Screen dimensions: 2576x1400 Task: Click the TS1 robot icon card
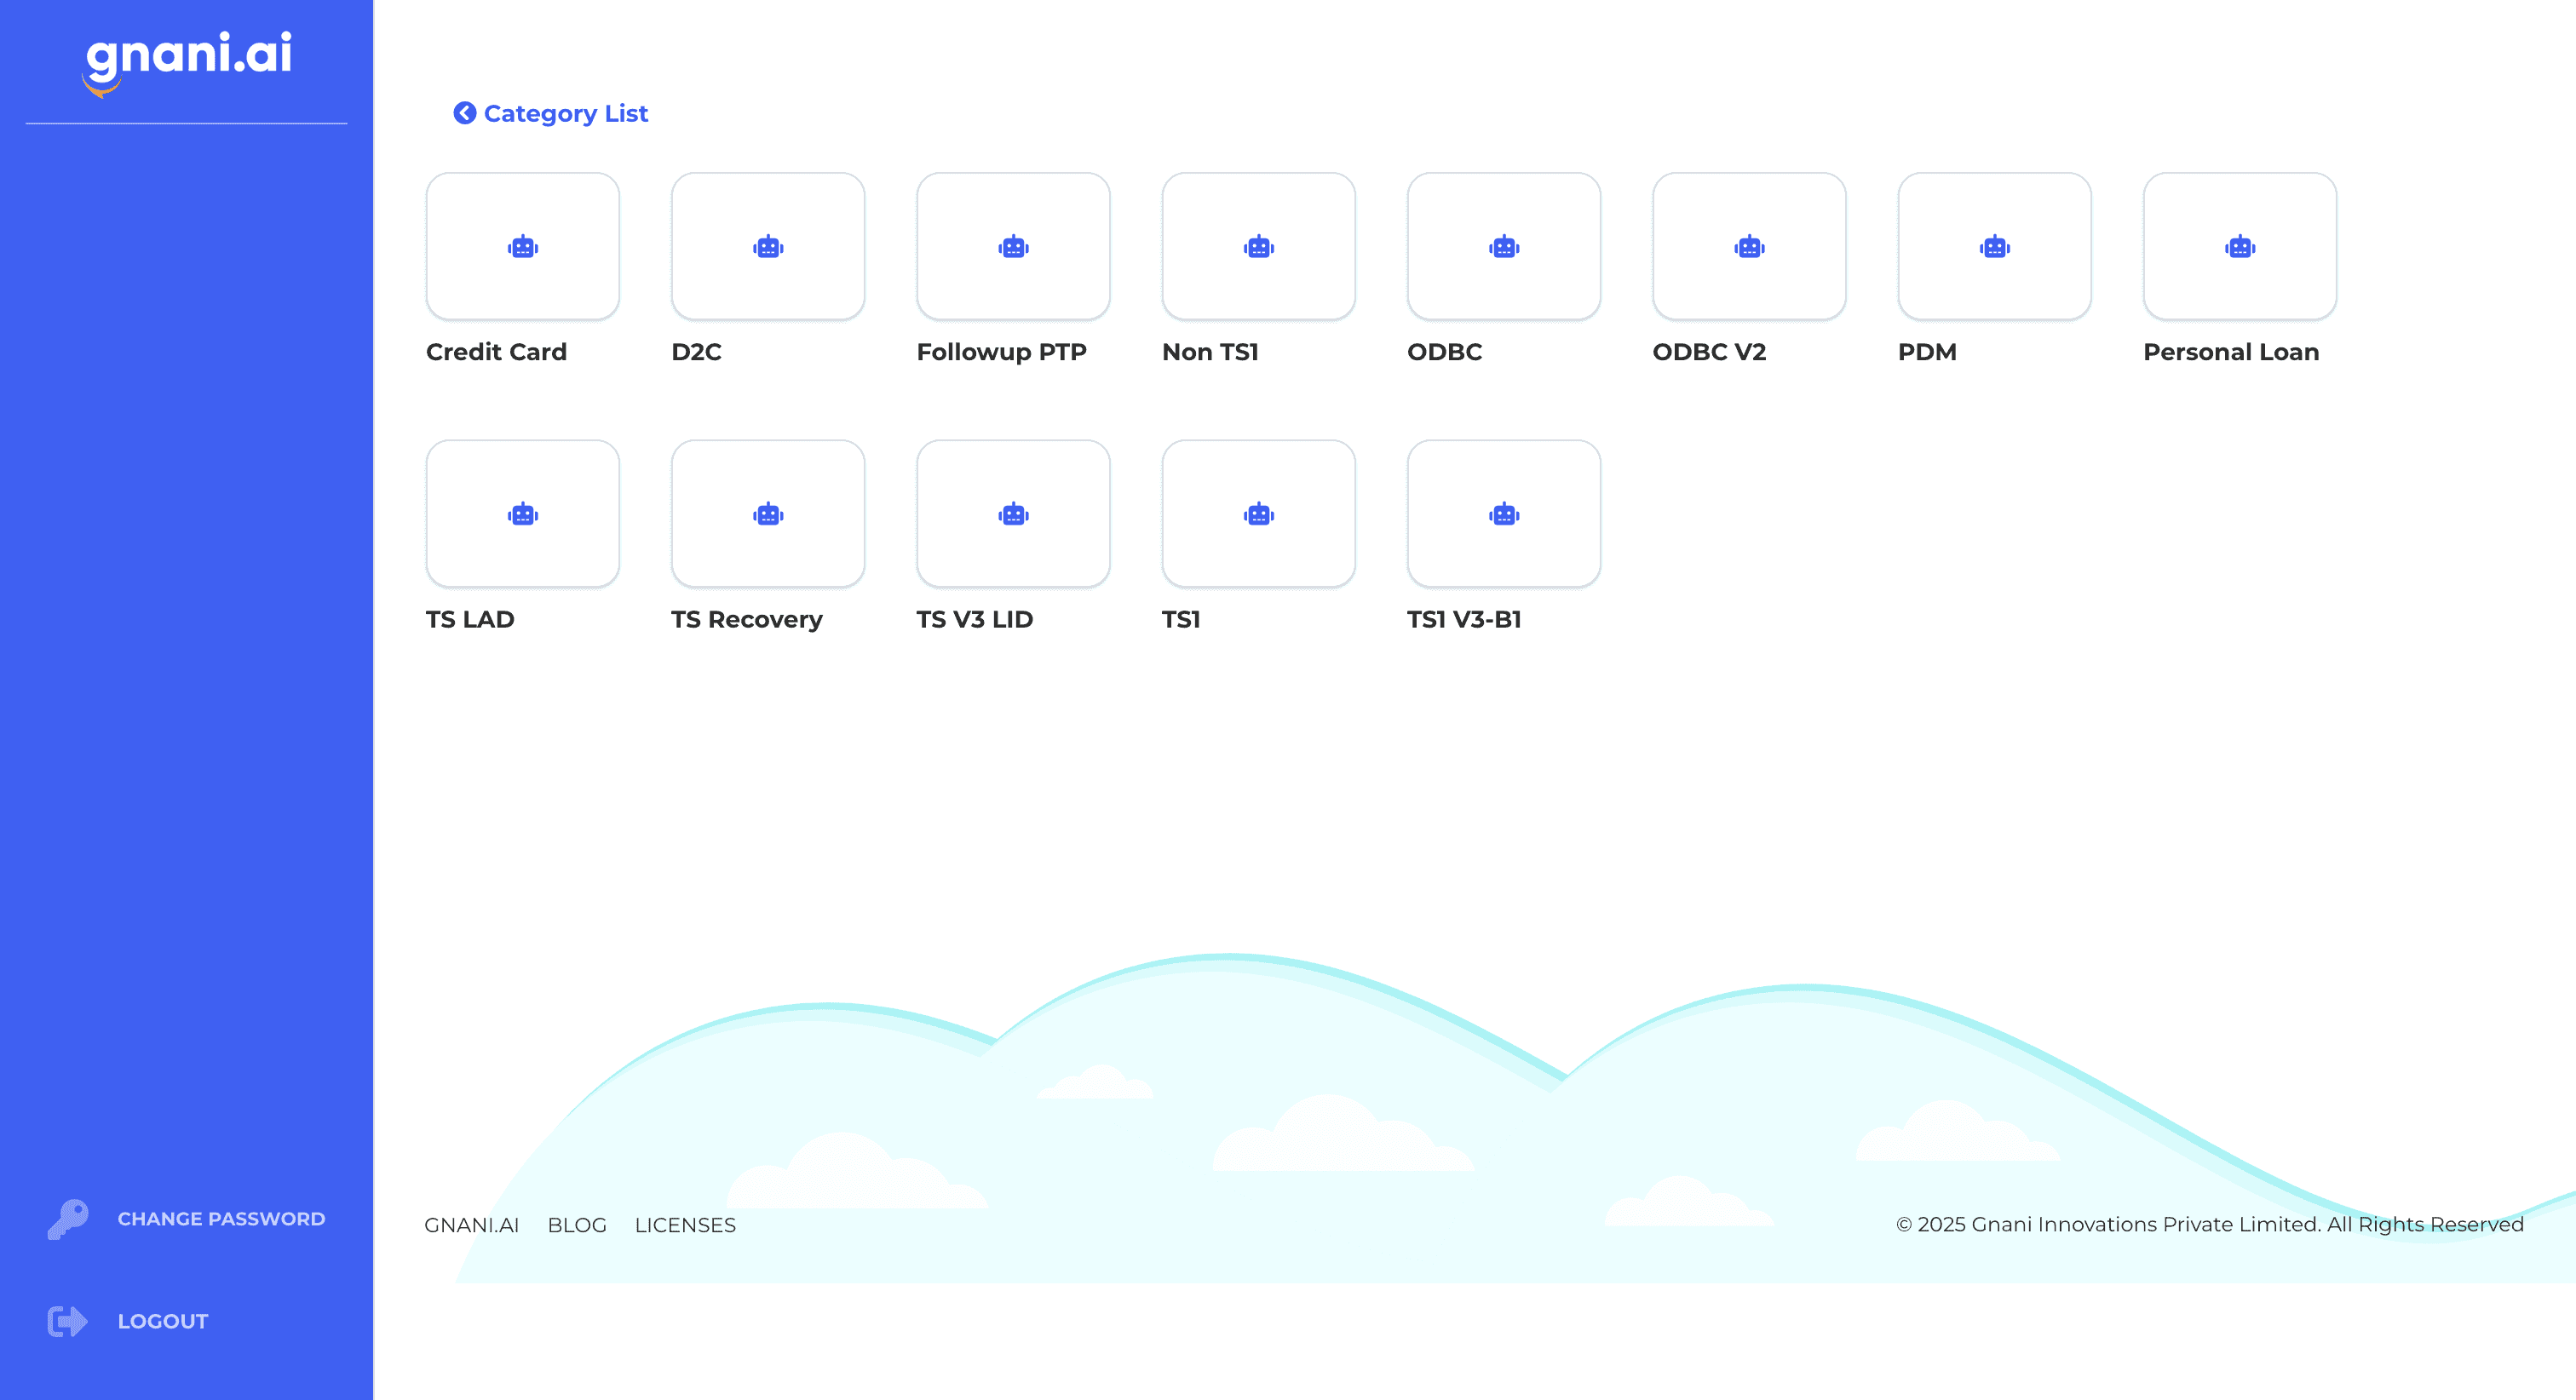coord(1258,514)
